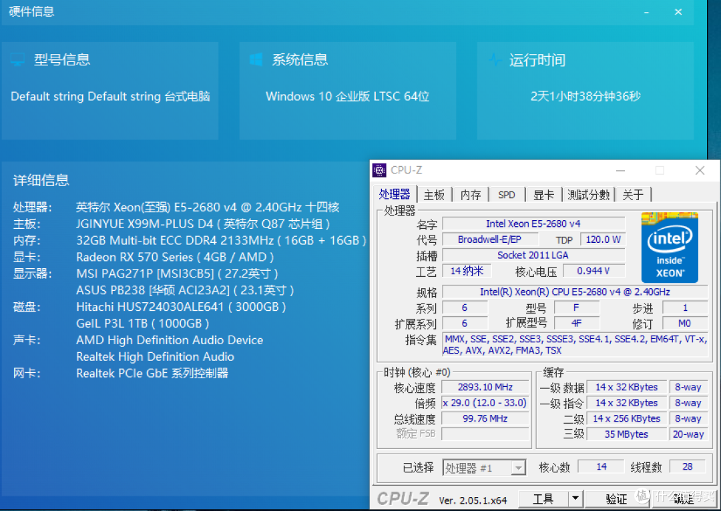This screenshot has height=511, width=721.
Task: Click the monitor icon beside 型号信息
Action: (18, 60)
